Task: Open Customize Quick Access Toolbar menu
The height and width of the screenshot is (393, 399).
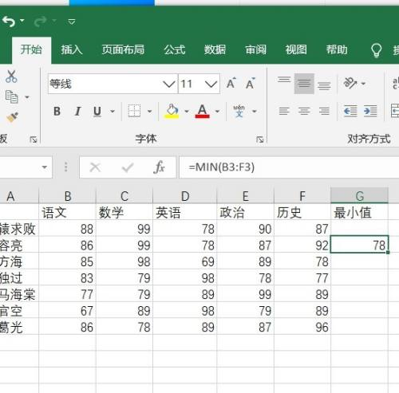Action: (71, 22)
